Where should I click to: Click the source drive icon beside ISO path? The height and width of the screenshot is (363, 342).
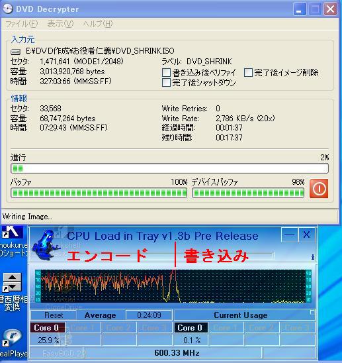pos(16,52)
